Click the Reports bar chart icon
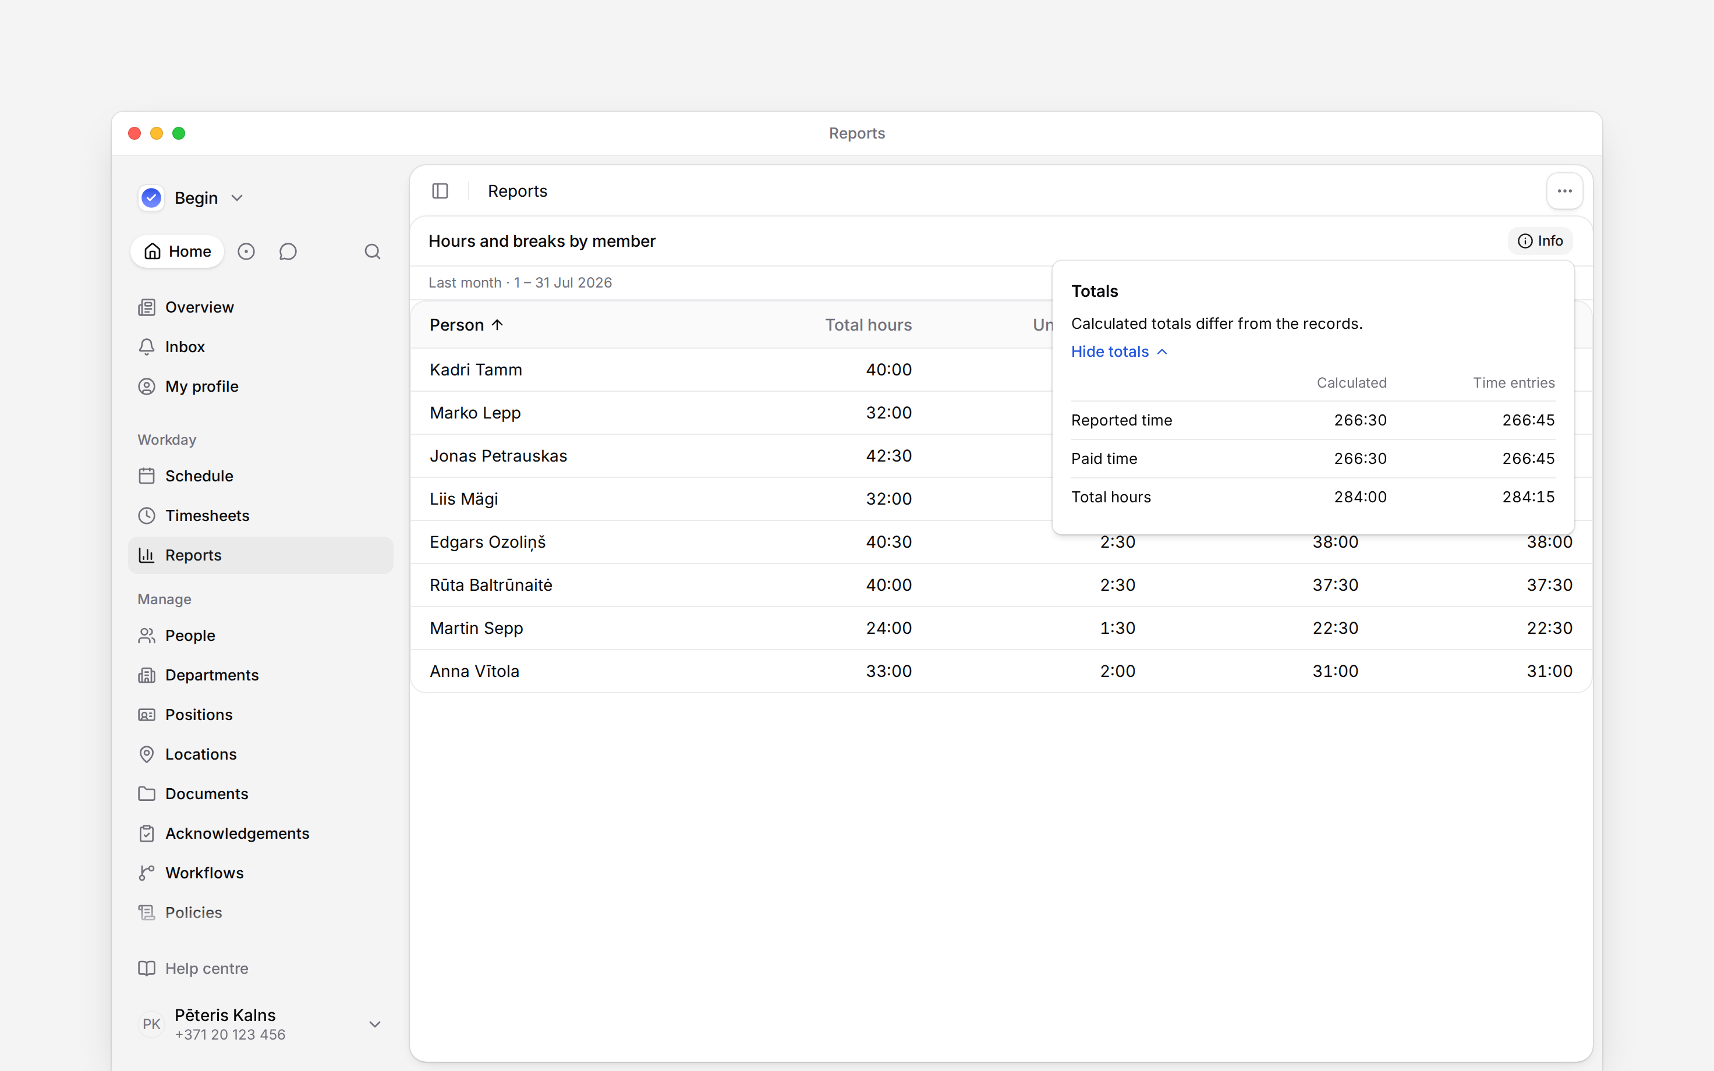Image resolution: width=1714 pixels, height=1071 pixels. [147, 555]
